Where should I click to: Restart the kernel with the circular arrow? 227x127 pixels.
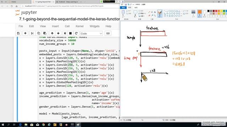coord(76,34)
